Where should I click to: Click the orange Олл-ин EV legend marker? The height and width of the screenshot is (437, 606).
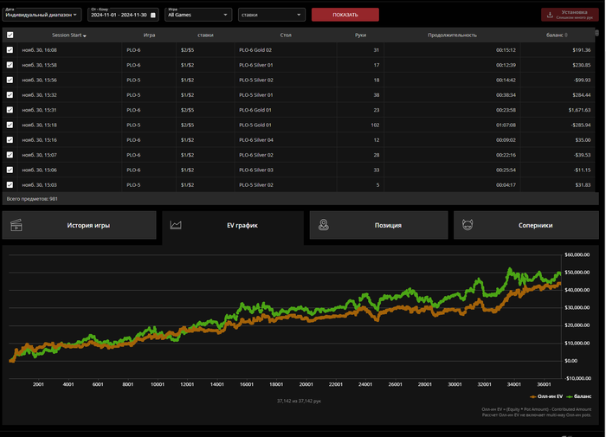(x=533, y=397)
